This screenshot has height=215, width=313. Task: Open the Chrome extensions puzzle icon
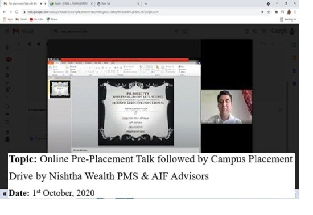[x=276, y=12]
